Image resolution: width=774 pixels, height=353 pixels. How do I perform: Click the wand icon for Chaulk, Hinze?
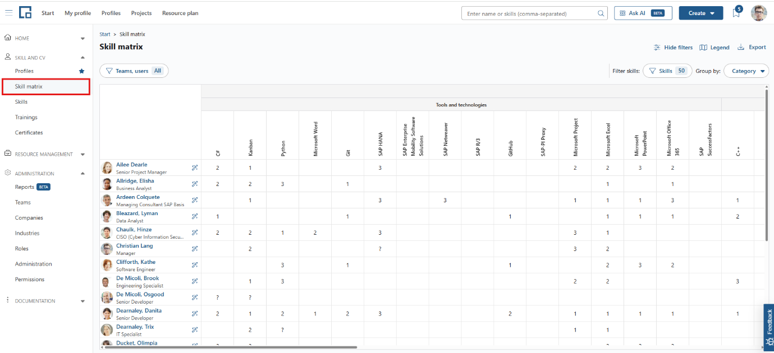point(195,233)
